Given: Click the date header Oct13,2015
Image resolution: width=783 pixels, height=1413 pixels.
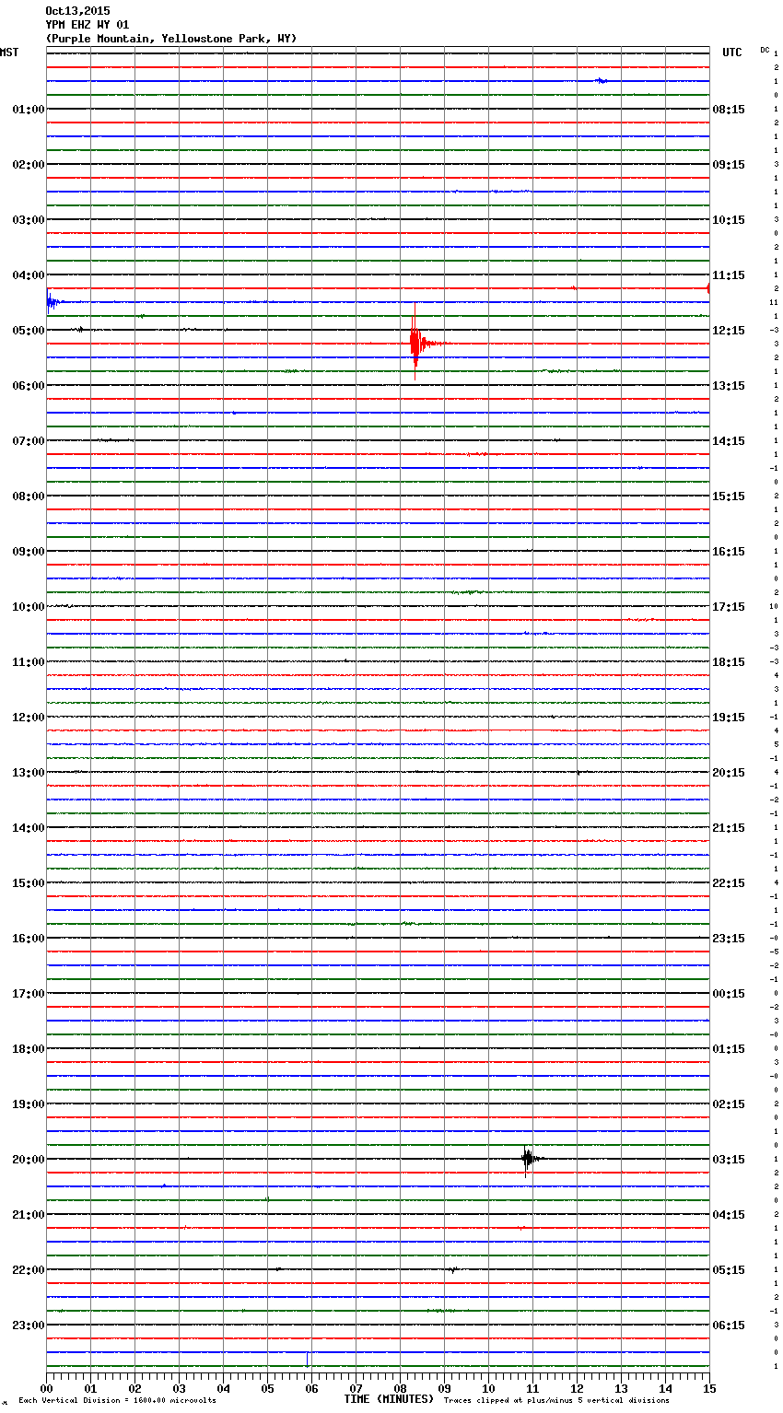Looking at the screenshot, I should point(77,11).
